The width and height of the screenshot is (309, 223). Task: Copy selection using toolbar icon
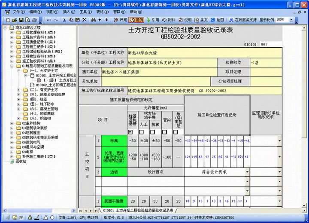(71, 20)
